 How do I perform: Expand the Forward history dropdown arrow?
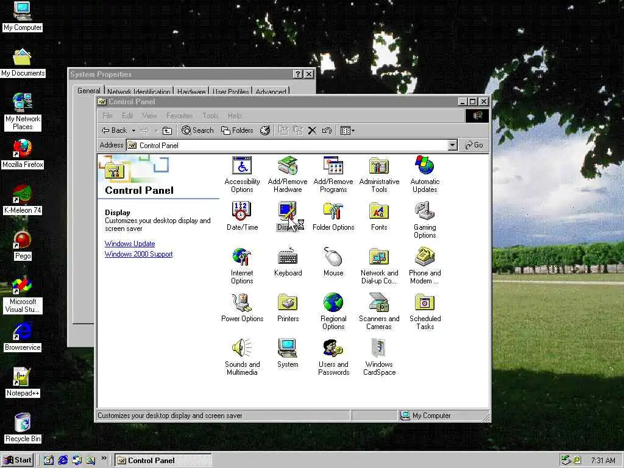156,130
